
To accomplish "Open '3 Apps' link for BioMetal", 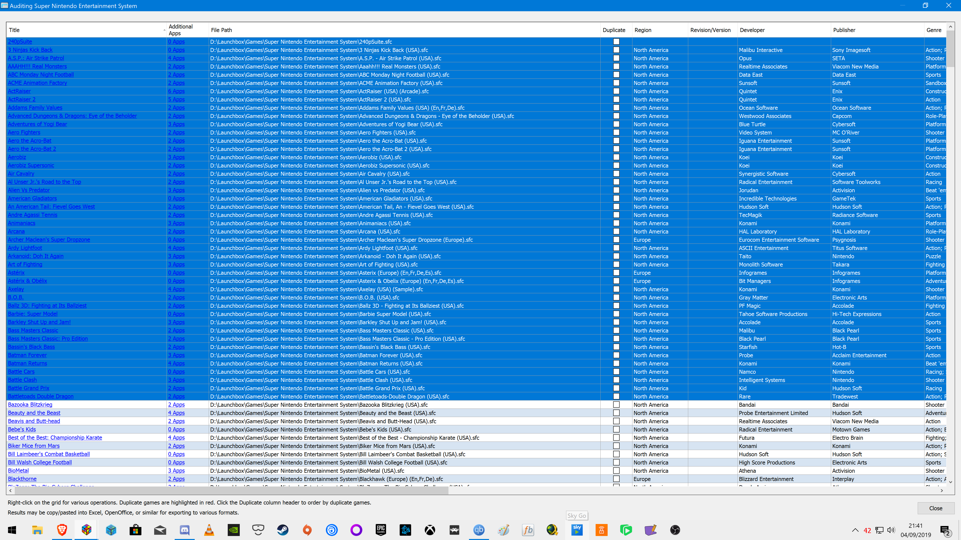I will coord(176,471).
